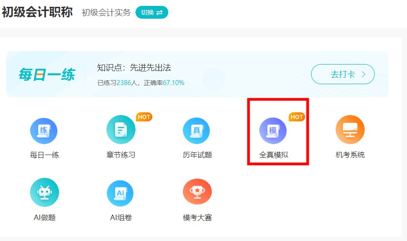This screenshot has width=407, height=241.
Task: Click the 67.10% accuracy rate value
Action: [x=174, y=83]
